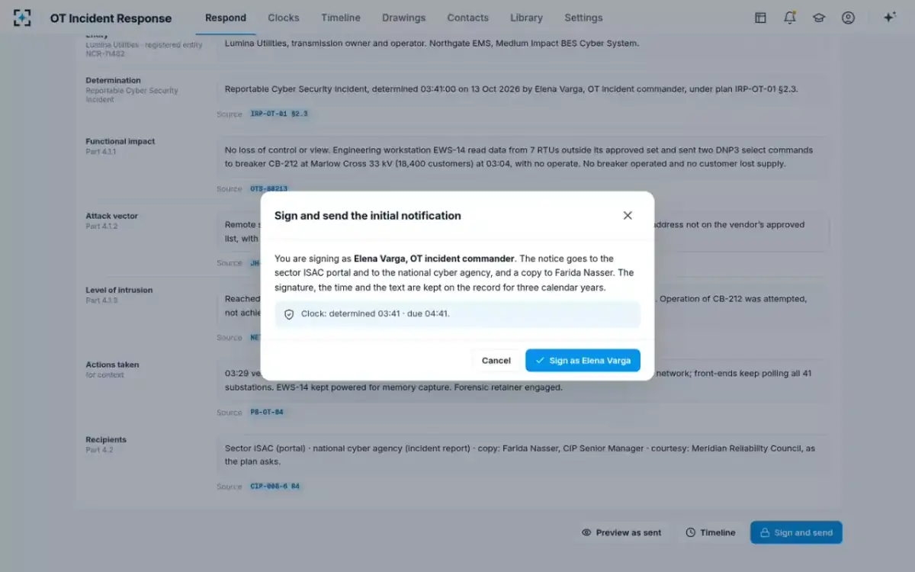The width and height of the screenshot is (915, 572).
Task: Click the Actions taken label
Action: 111,365
